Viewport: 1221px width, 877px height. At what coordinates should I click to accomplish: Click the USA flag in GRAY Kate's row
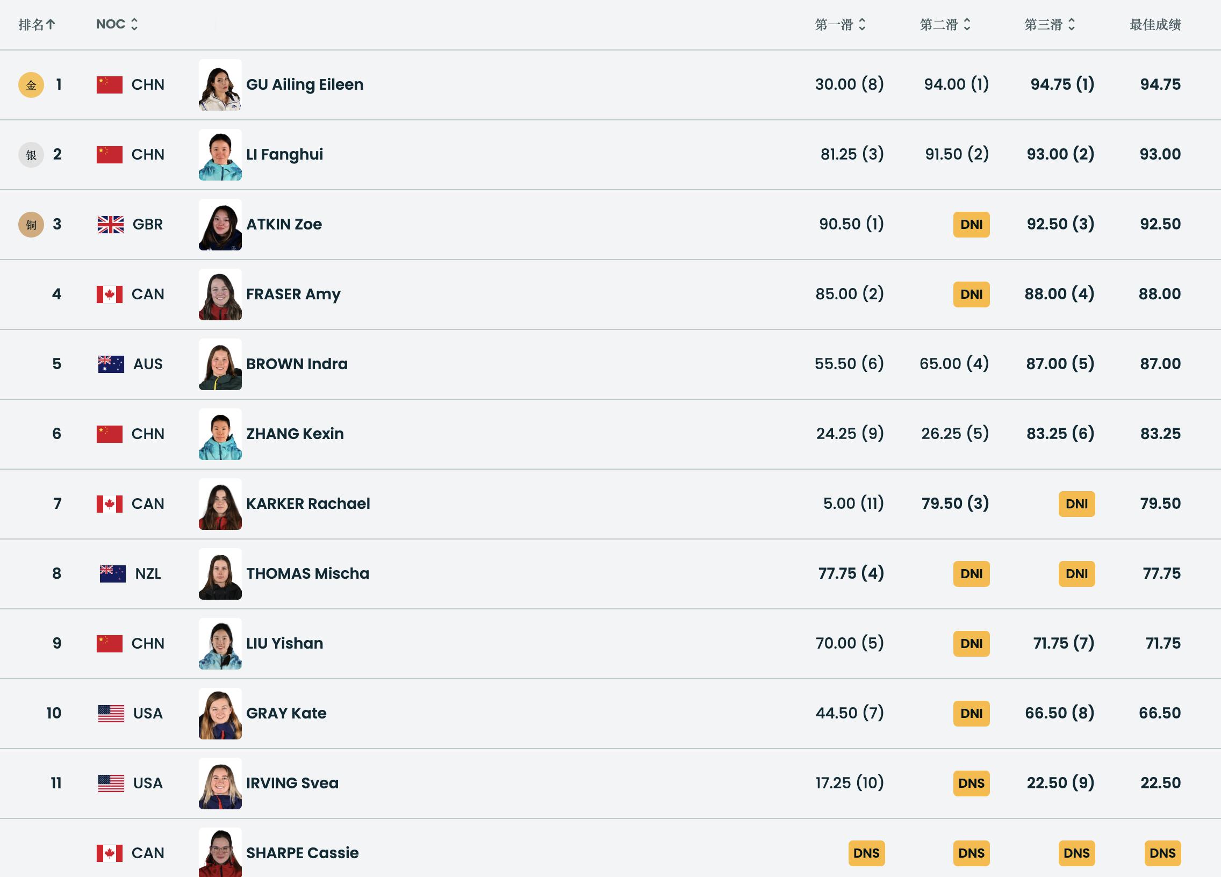tap(111, 713)
